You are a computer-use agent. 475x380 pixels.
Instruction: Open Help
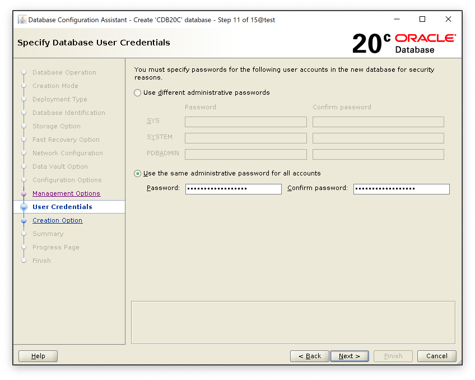38,356
